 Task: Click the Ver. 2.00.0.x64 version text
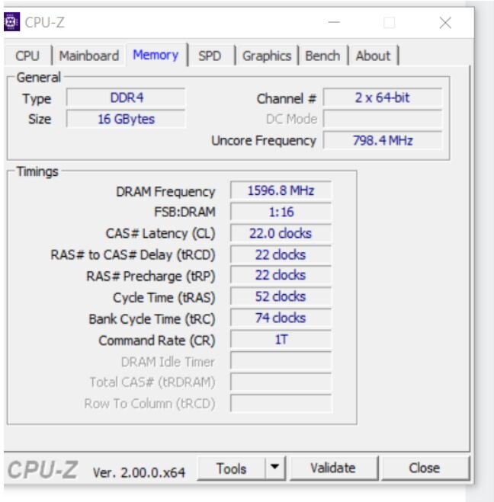[139, 472]
